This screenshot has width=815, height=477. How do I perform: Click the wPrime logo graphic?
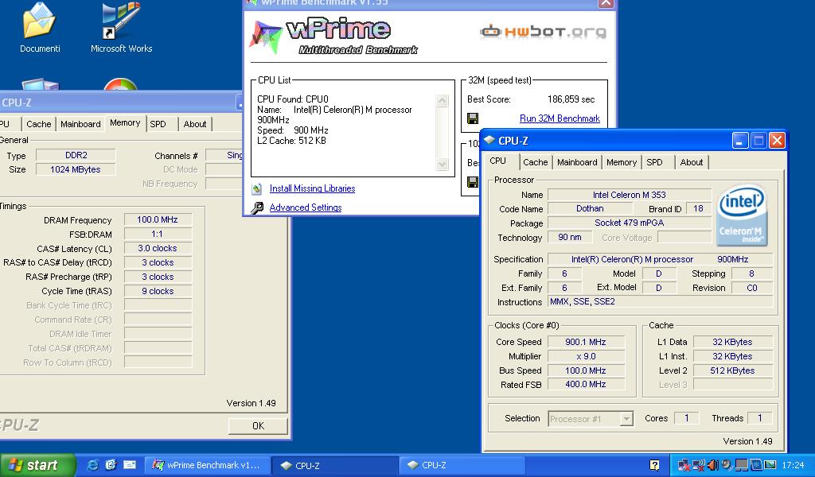[x=335, y=35]
